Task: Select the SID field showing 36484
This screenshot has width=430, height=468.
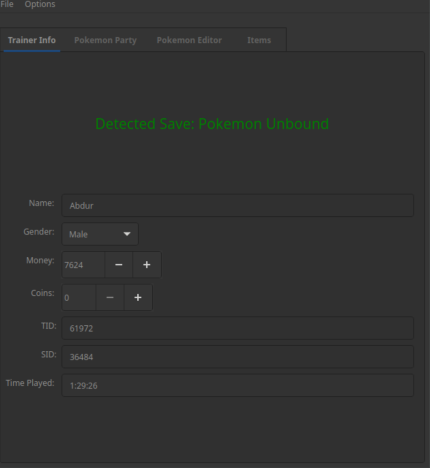Action: [238, 357]
